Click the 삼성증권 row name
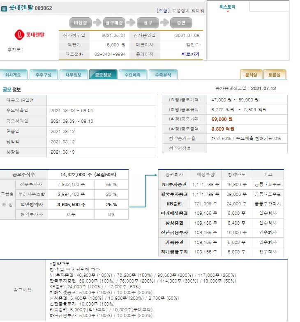The width and height of the screenshot is (300, 322). 174,223
